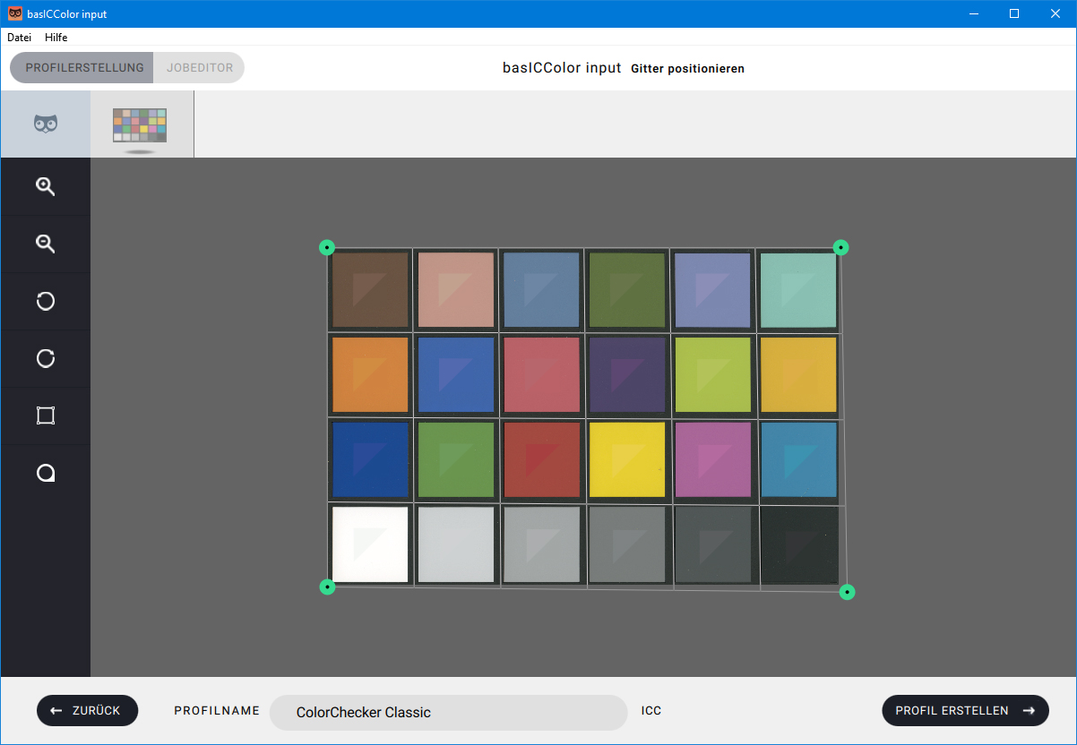The width and height of the screenshot is (1077, 745).
Task: Switch to the Jobeditor mode
Action: [x=200, y=68]
